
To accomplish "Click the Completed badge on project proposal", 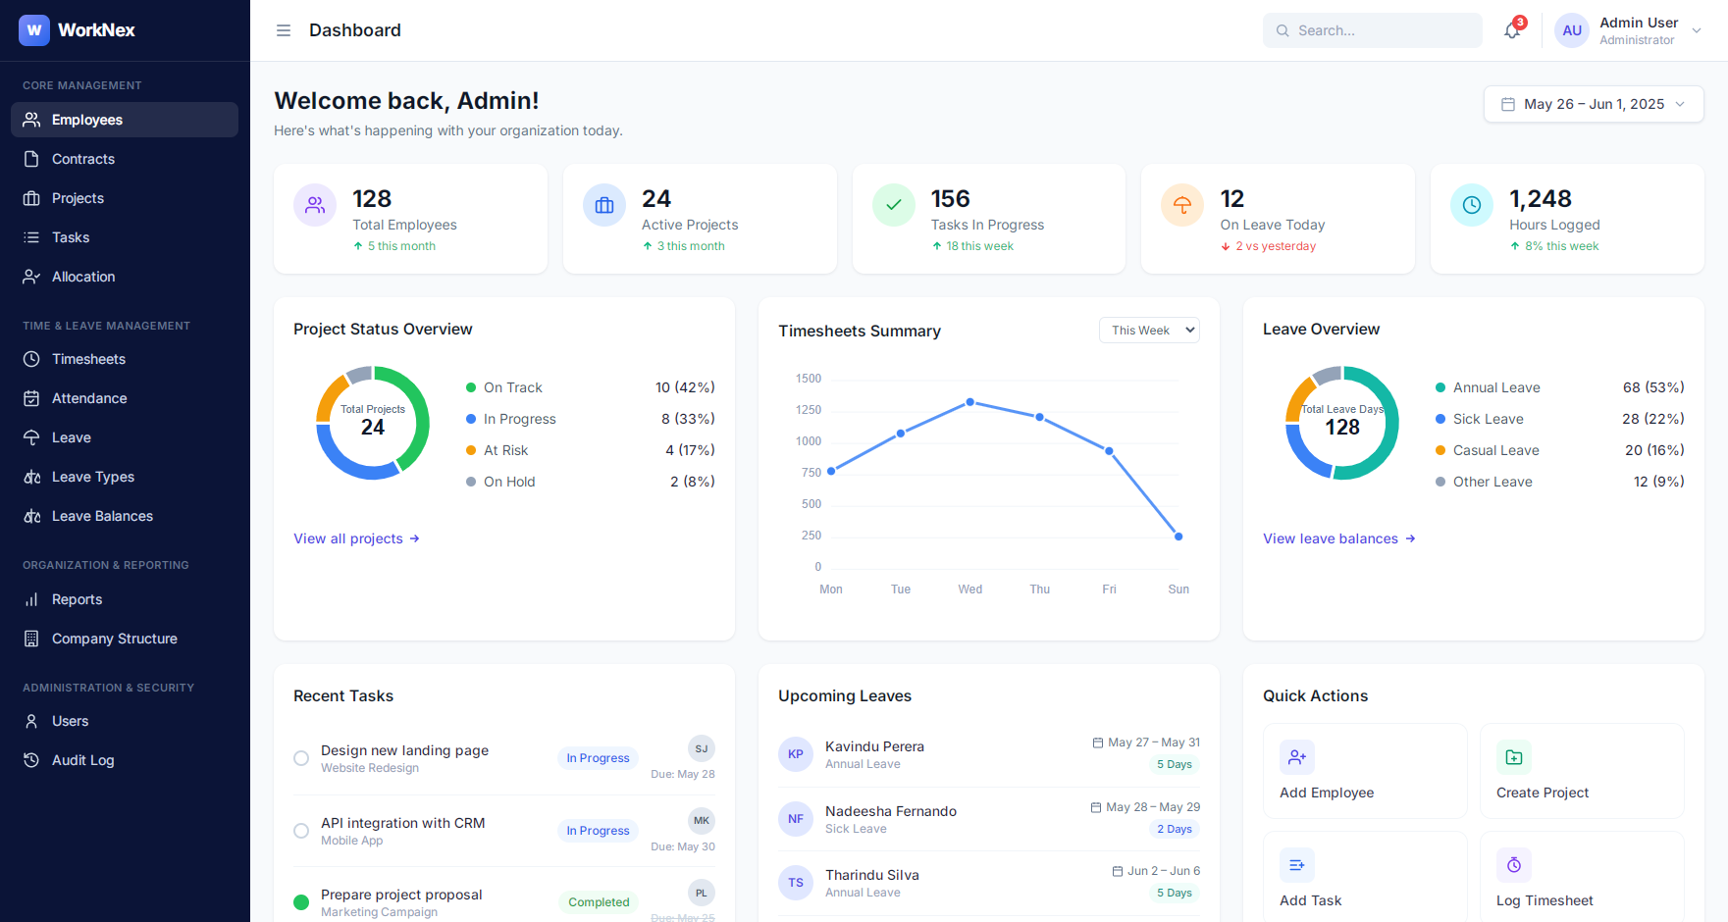I will pos(599,902).
